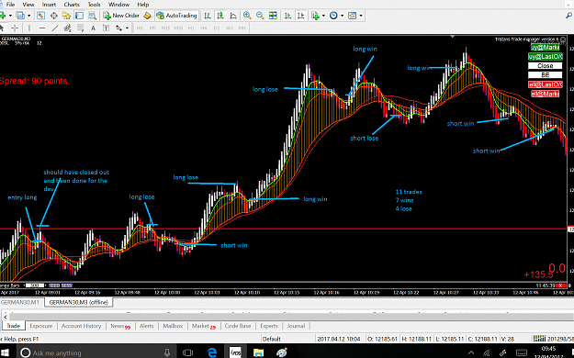Toggle chart shift from right border
This screenshot has width=574, height=358.
(x=301, y=16)
